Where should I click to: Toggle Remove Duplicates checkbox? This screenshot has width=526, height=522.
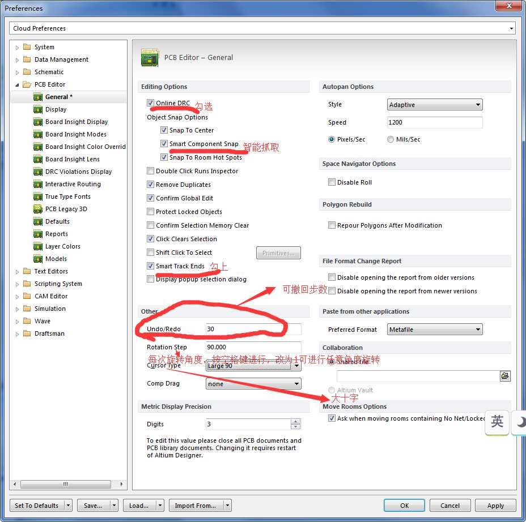pos(150,184)
